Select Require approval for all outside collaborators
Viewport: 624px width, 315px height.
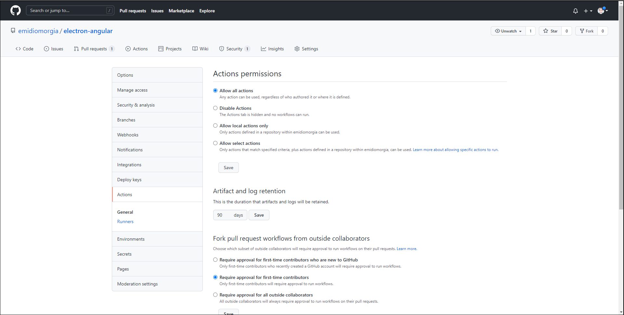tap(215, 295)
